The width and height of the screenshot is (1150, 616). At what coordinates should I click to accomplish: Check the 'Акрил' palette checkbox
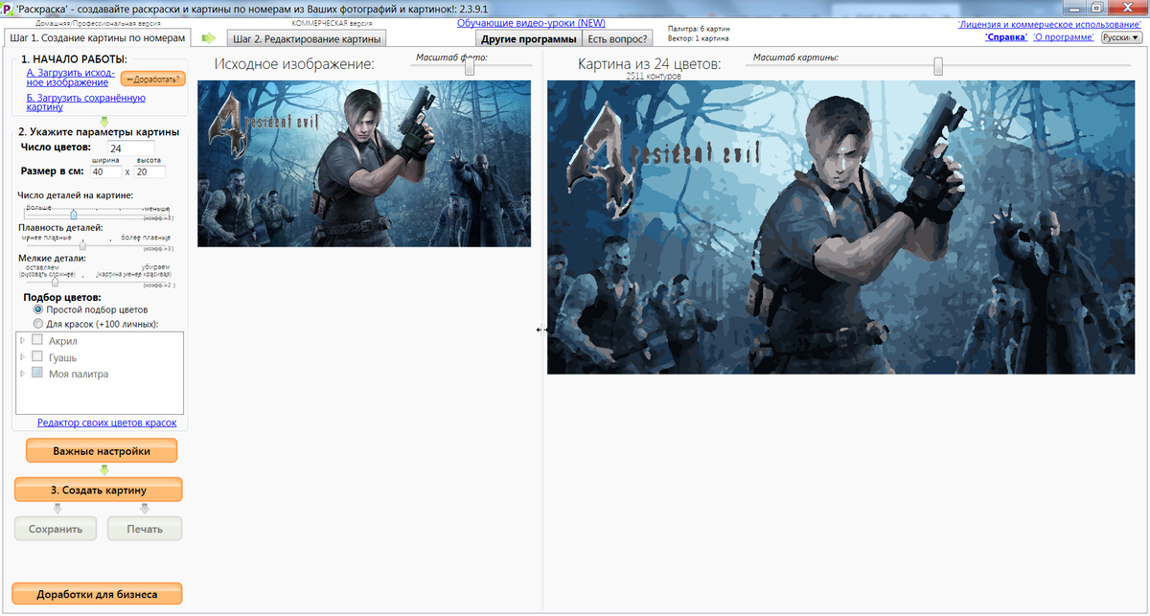click(x=37, y=340)
